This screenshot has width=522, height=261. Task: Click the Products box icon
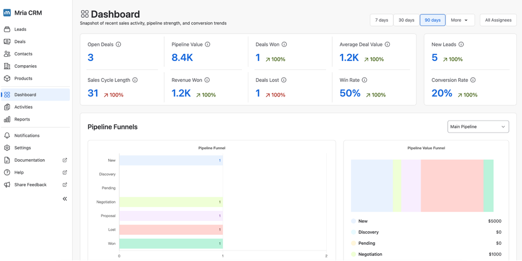click(7, 78)
